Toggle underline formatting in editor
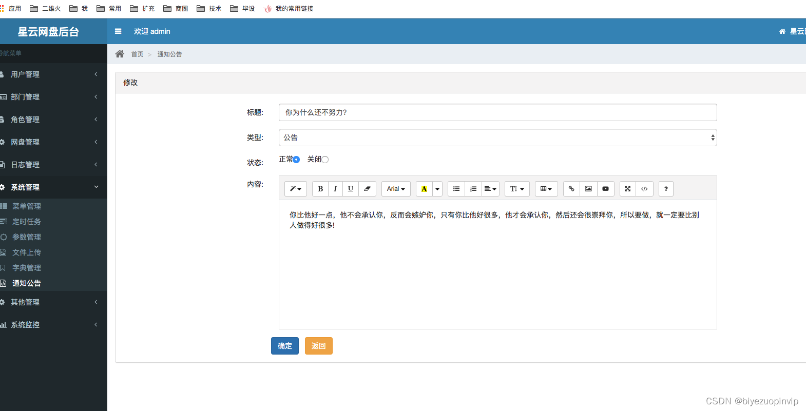806x411 pixels. coord(351,189)
